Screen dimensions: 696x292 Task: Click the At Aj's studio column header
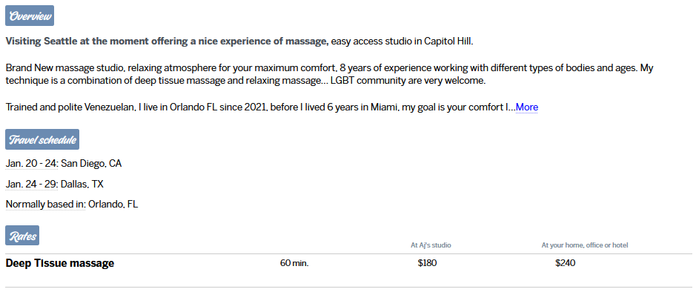click(431, 245)
